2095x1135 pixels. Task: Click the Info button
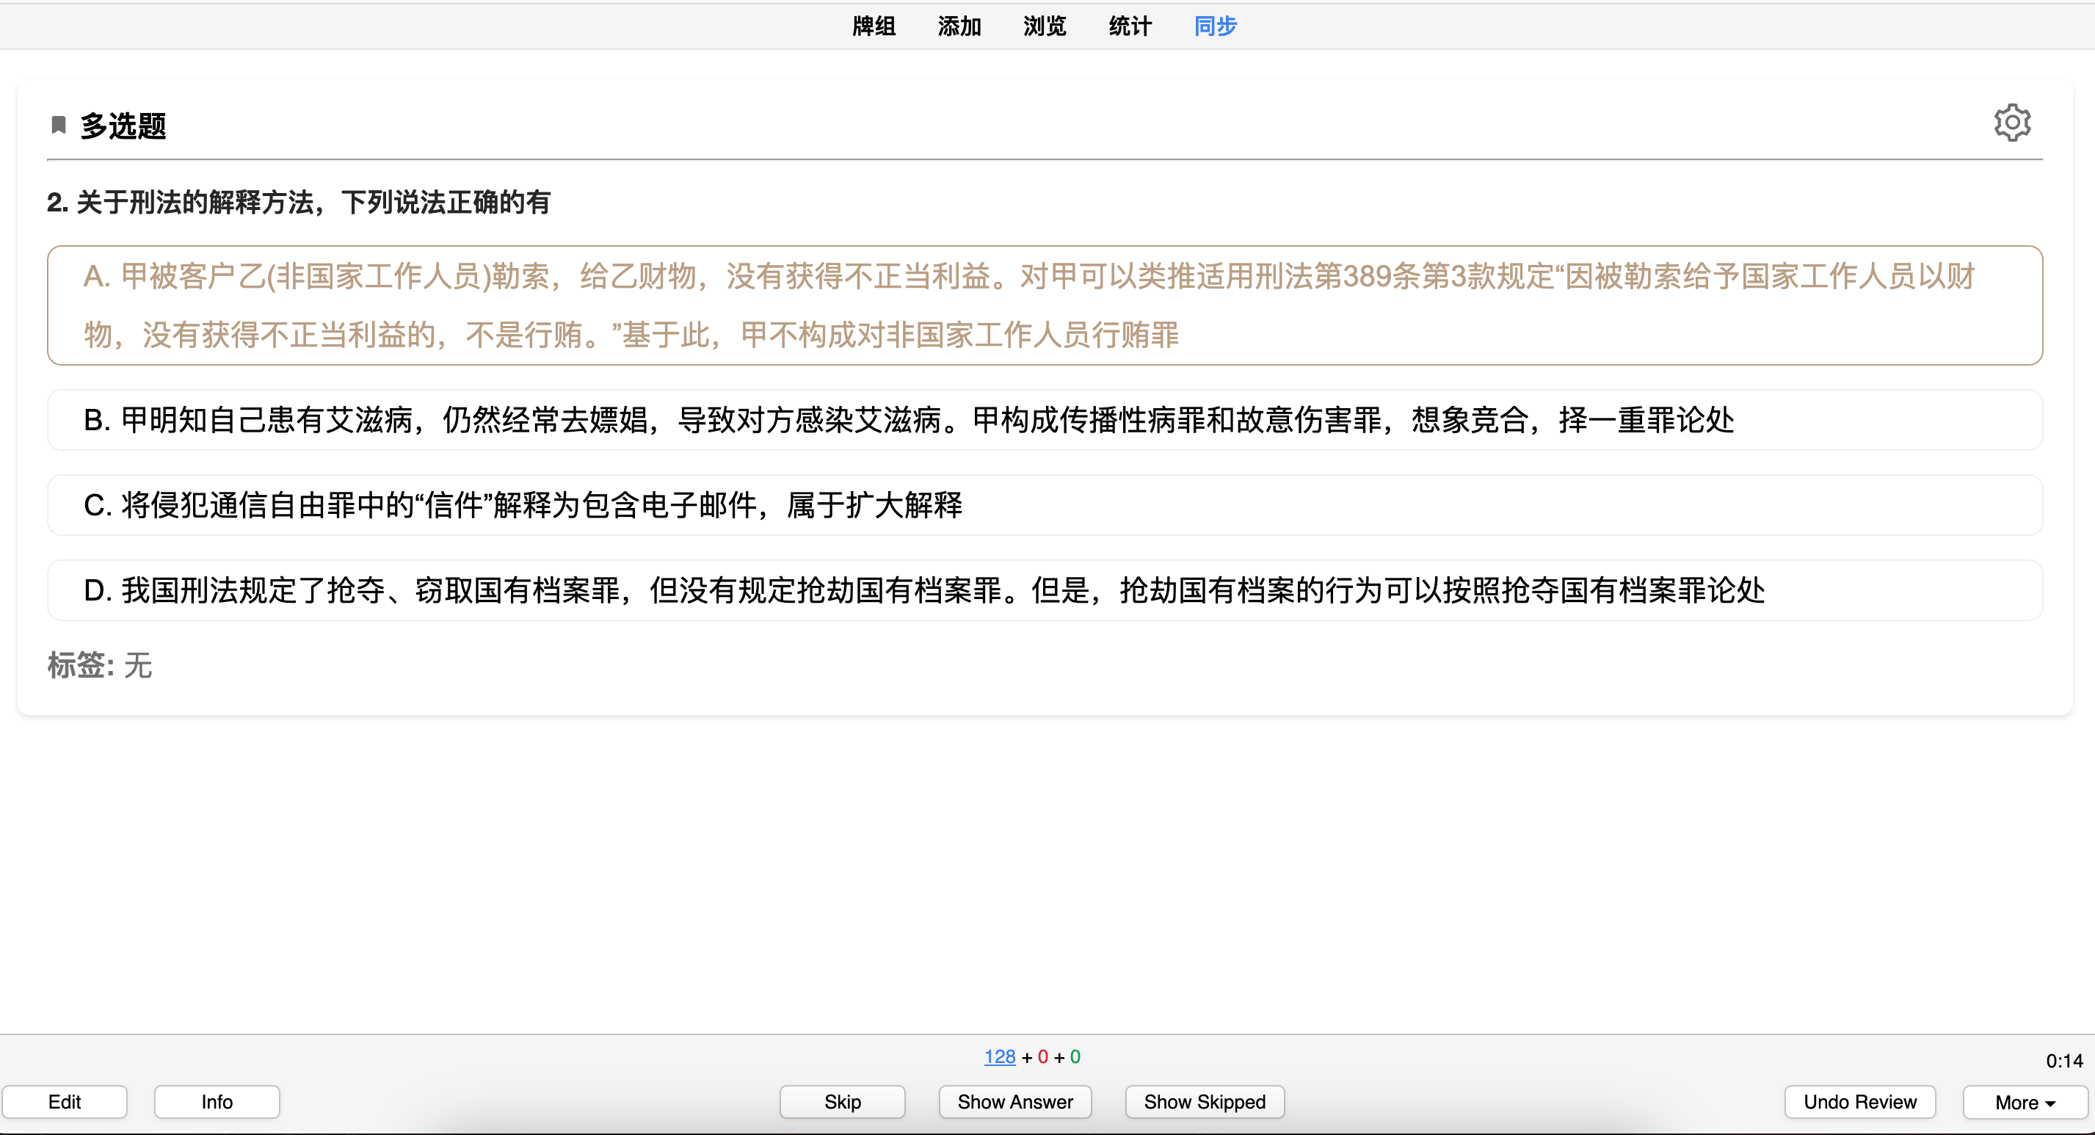[x=217, y=1102]
